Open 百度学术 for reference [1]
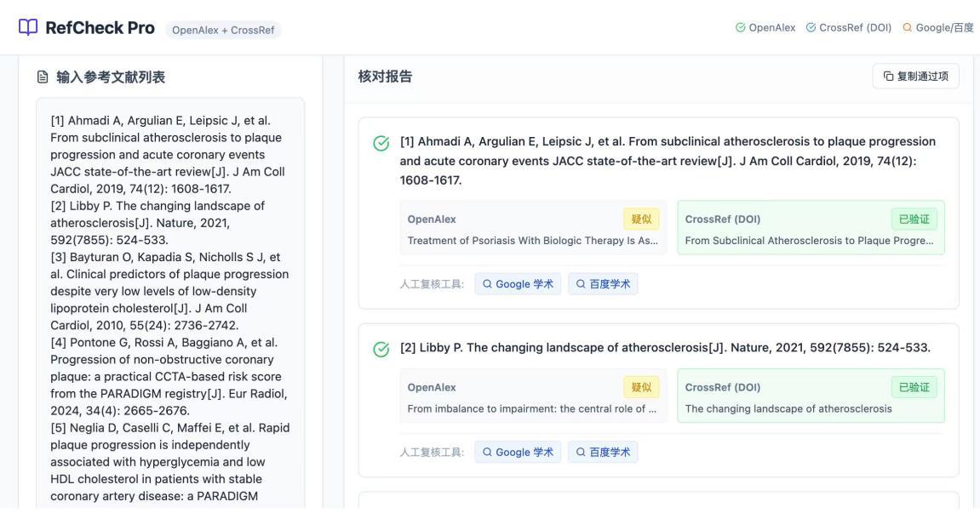Image resolution: width=980 pixels, height=513 pixels. (603, 284)
